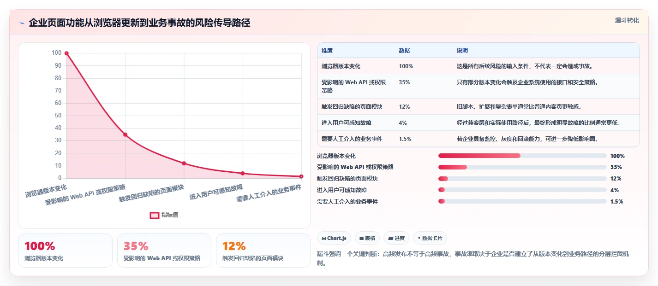Click the 1.5% value in the table

405,139
